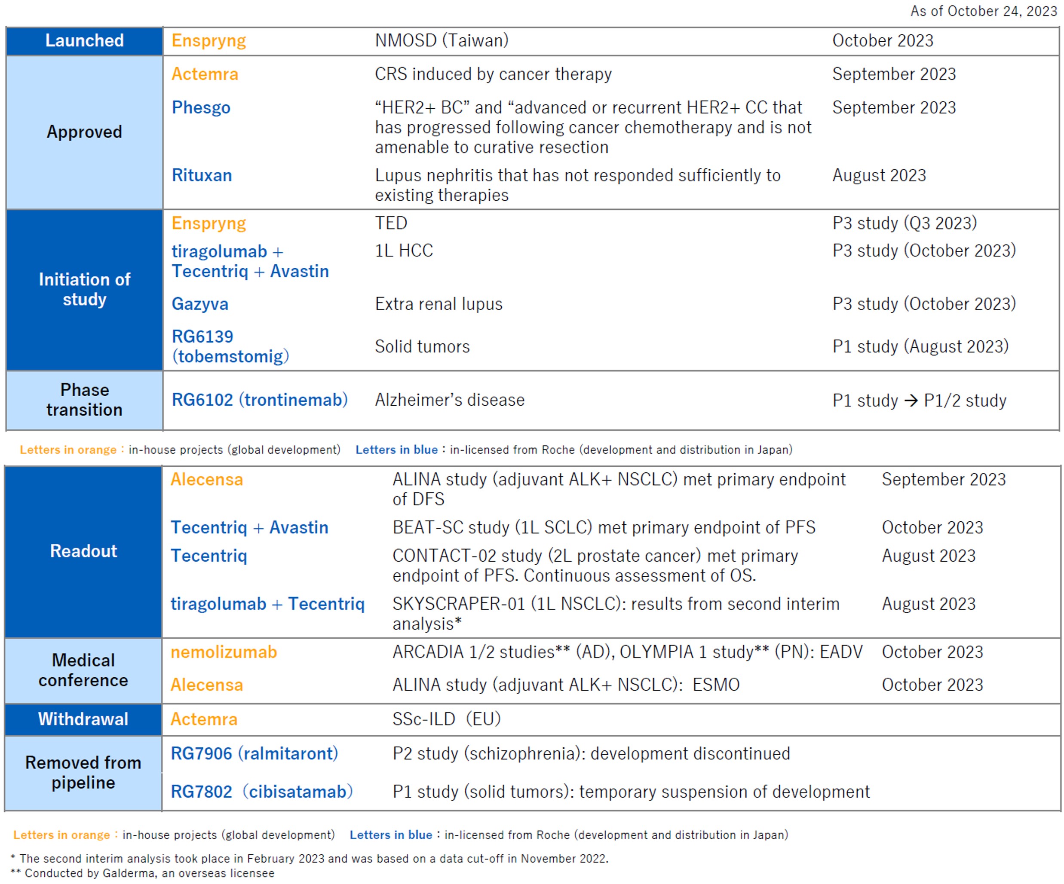Select the '1L HCC' indication
The width and height of the screenshot is (1064, 884).
pos(404,251)
